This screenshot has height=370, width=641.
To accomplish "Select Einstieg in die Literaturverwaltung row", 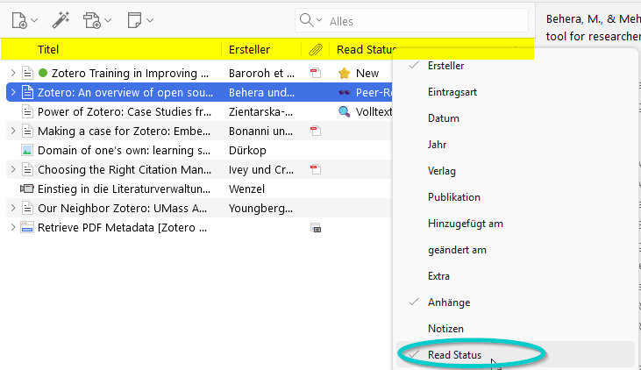I will click(x=199, y=189).
